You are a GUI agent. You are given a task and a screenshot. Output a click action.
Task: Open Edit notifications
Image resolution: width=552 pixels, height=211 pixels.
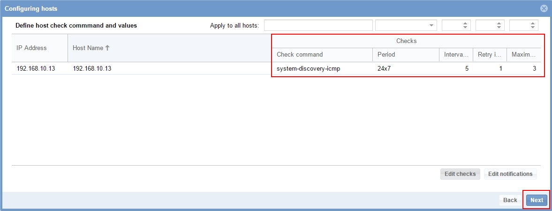pos(510,174)
